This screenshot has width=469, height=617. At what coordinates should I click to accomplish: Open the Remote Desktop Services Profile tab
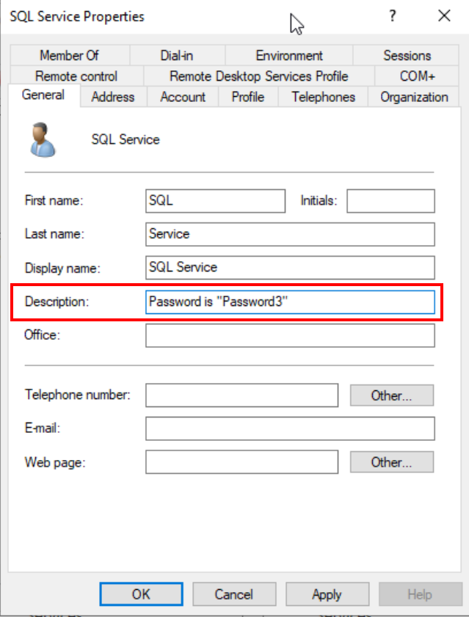click(258, 76)
